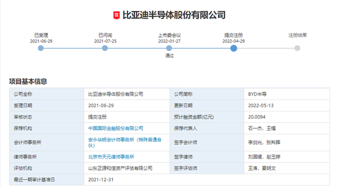Image resolution: width=338 pixels, height=187 pixels.
Task: Click the page title 比亚迪半导体股份有限公司
Action: pyautogui.click(x=174, y=15)
